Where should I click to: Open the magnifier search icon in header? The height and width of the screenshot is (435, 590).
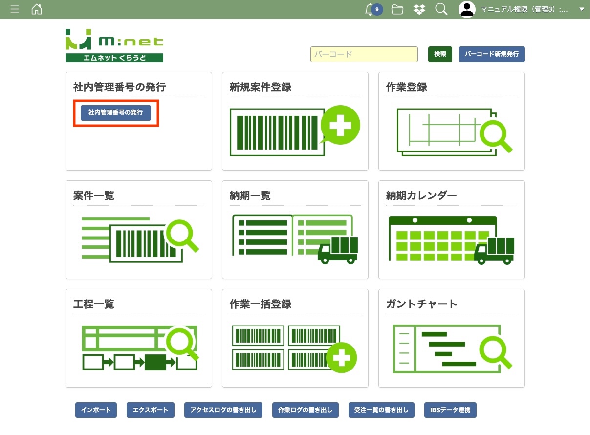click(441, 9)
